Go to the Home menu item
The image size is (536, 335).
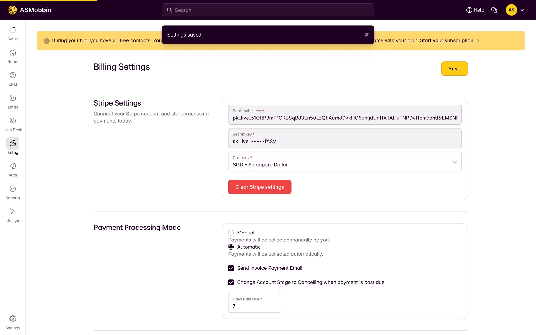tap(13, 56)
